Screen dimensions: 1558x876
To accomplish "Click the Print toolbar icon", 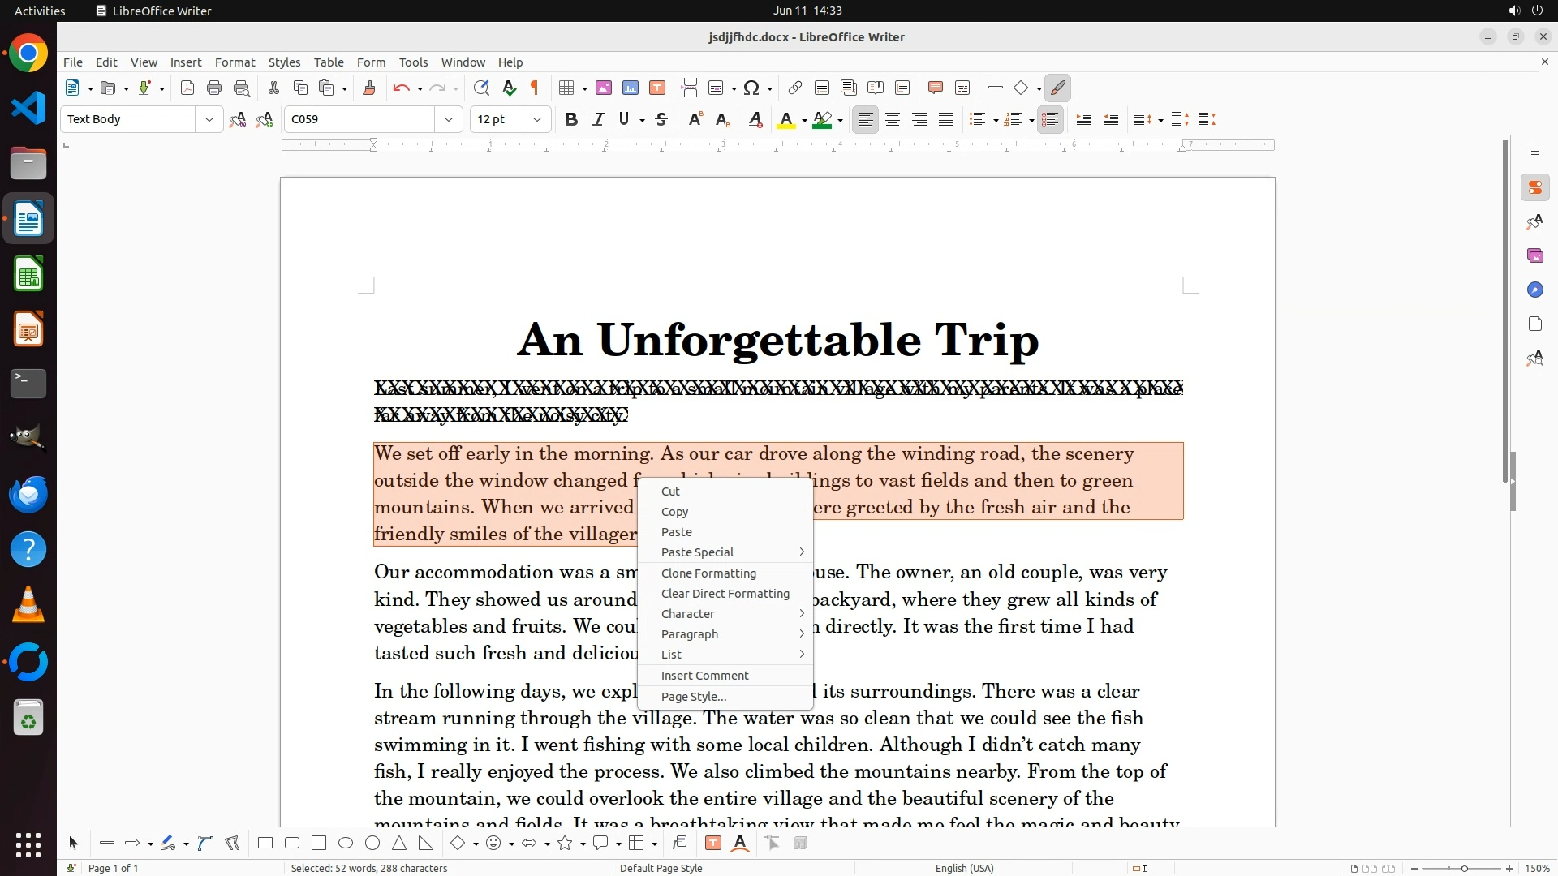I will 214,88.
